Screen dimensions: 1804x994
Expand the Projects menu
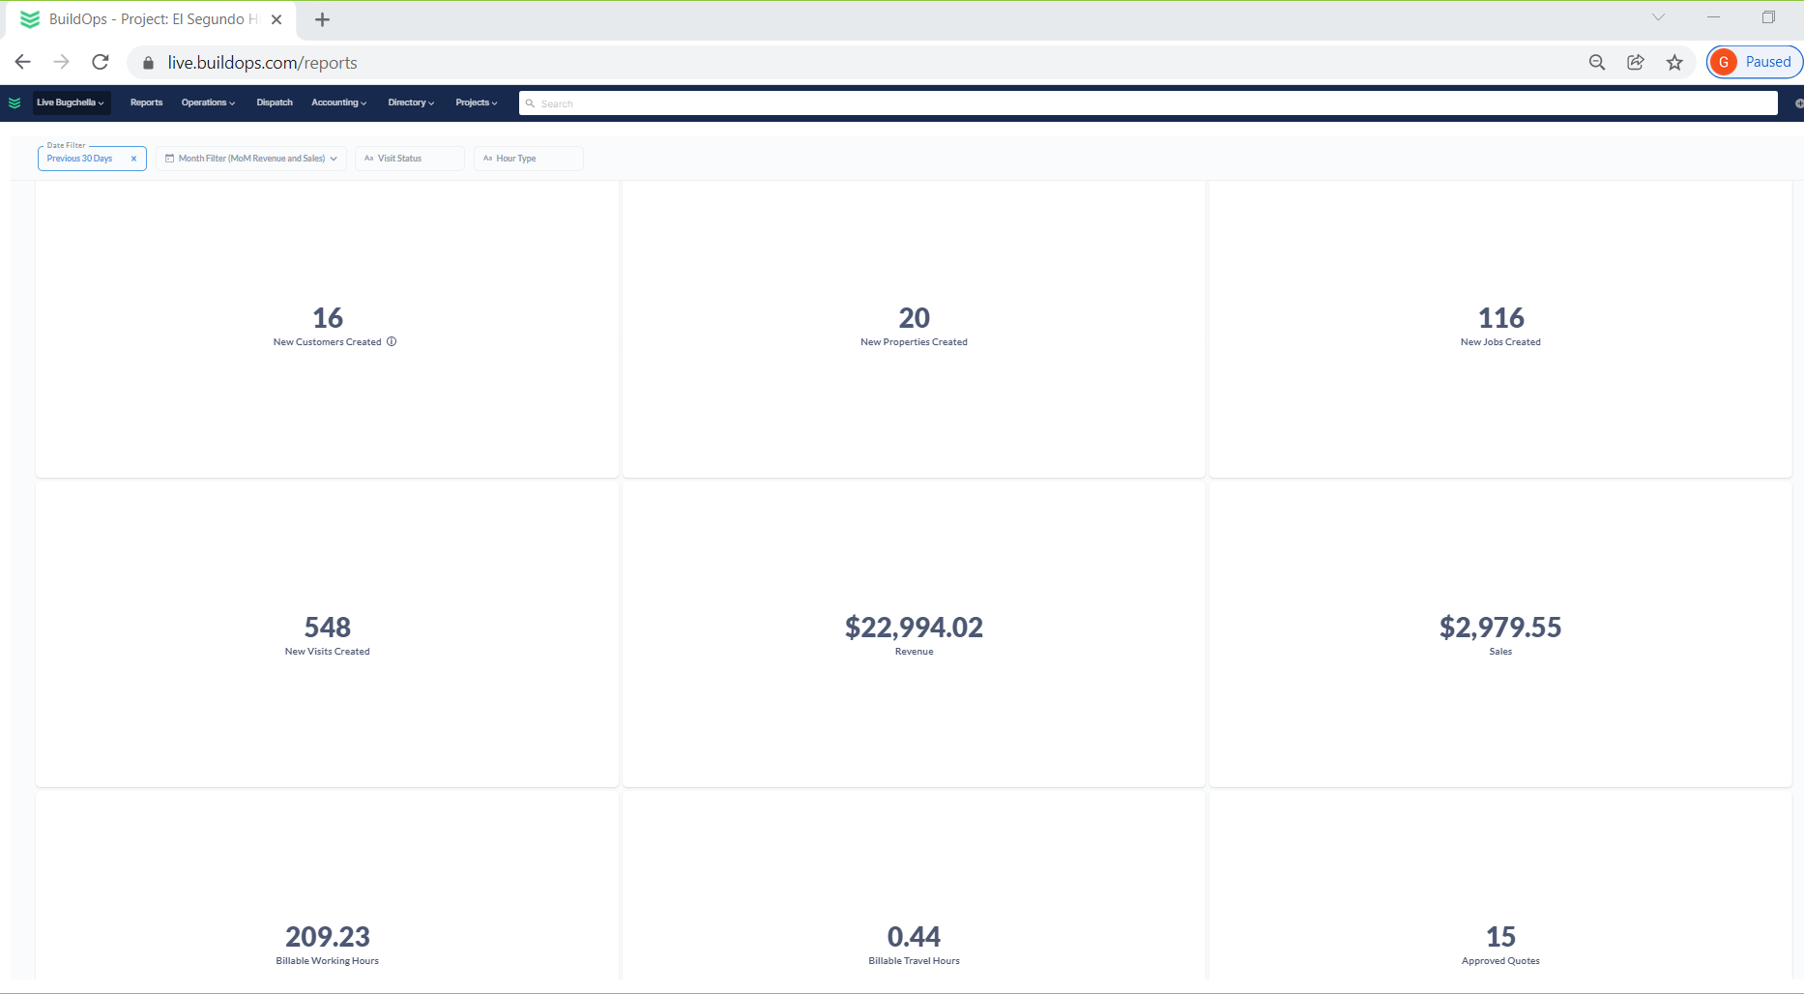click(477, 102)
